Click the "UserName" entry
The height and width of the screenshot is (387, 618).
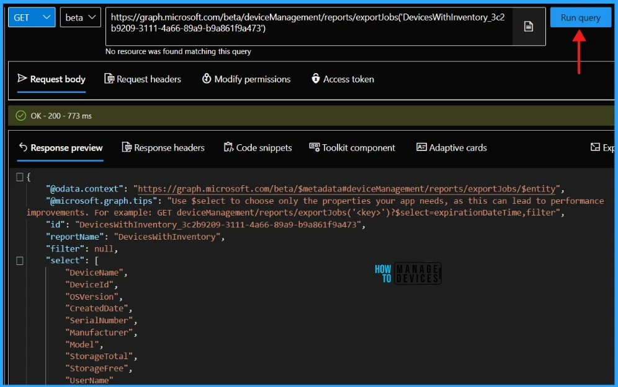pos(89,380)
